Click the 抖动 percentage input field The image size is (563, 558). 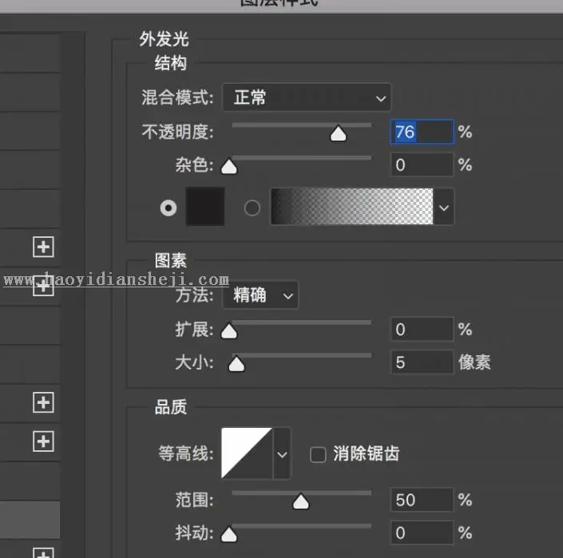pyautogui.click(x=422, y=532)
